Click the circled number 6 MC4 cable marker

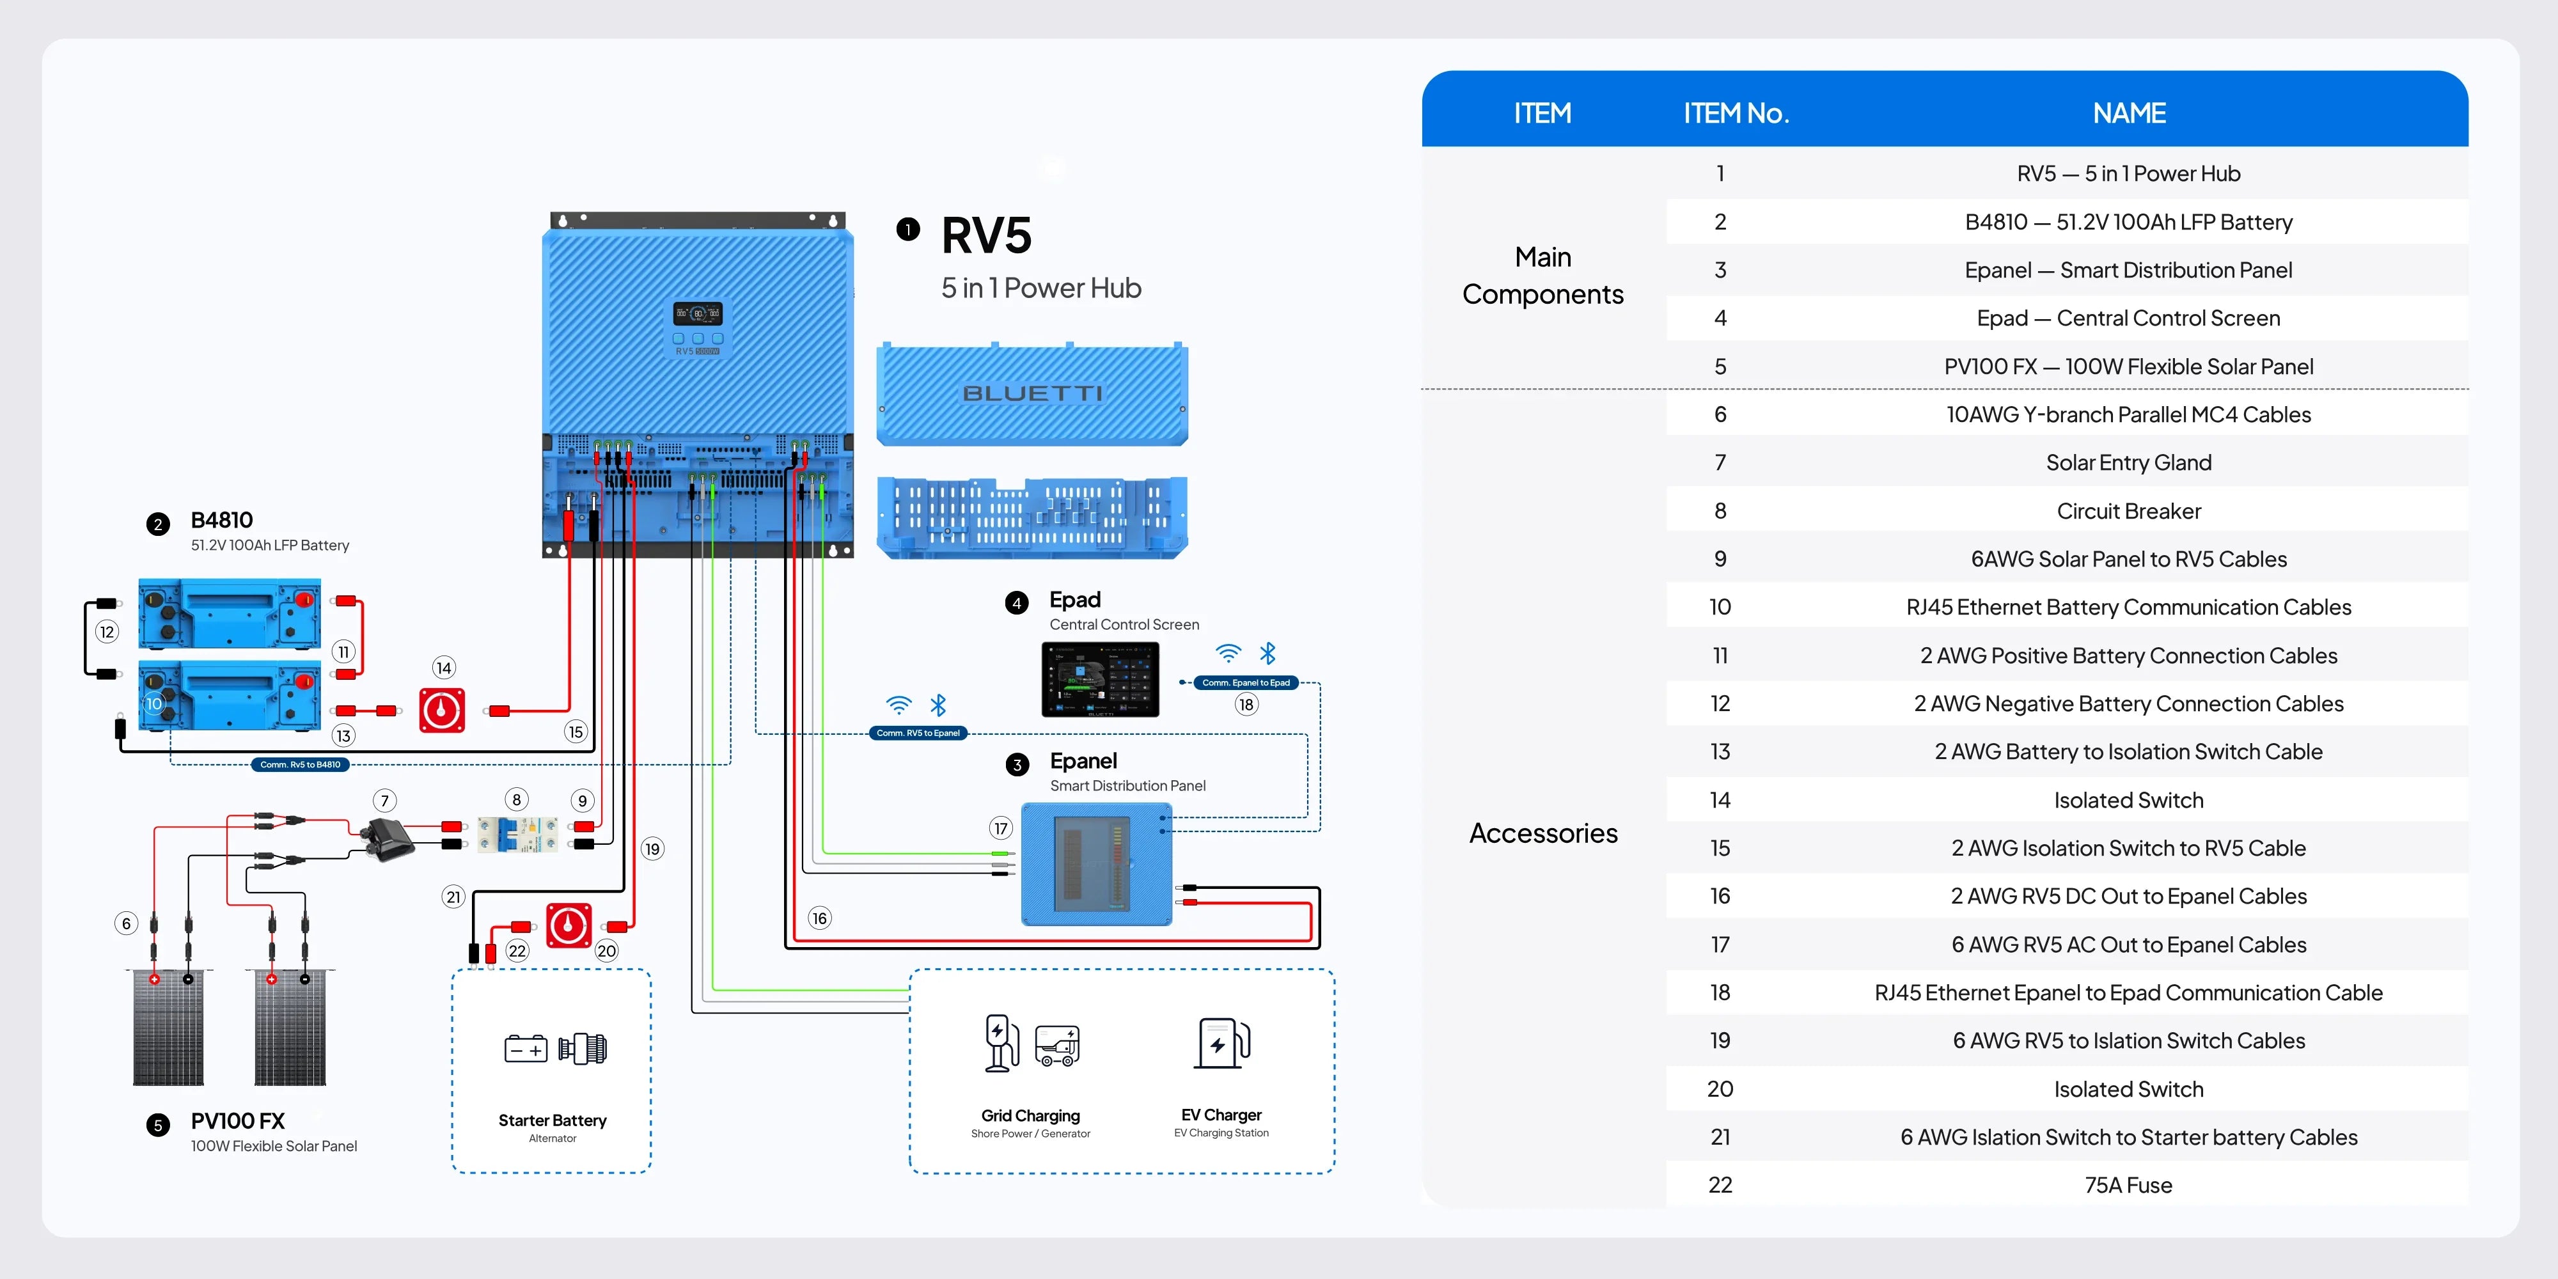click(x=126, y=923)
